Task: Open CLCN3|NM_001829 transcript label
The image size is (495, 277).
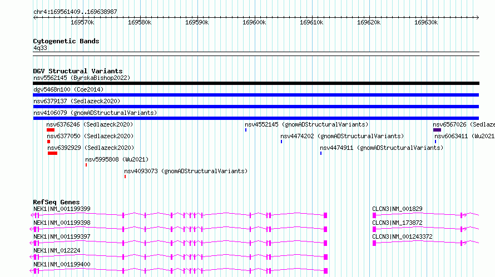Action: 397,209
